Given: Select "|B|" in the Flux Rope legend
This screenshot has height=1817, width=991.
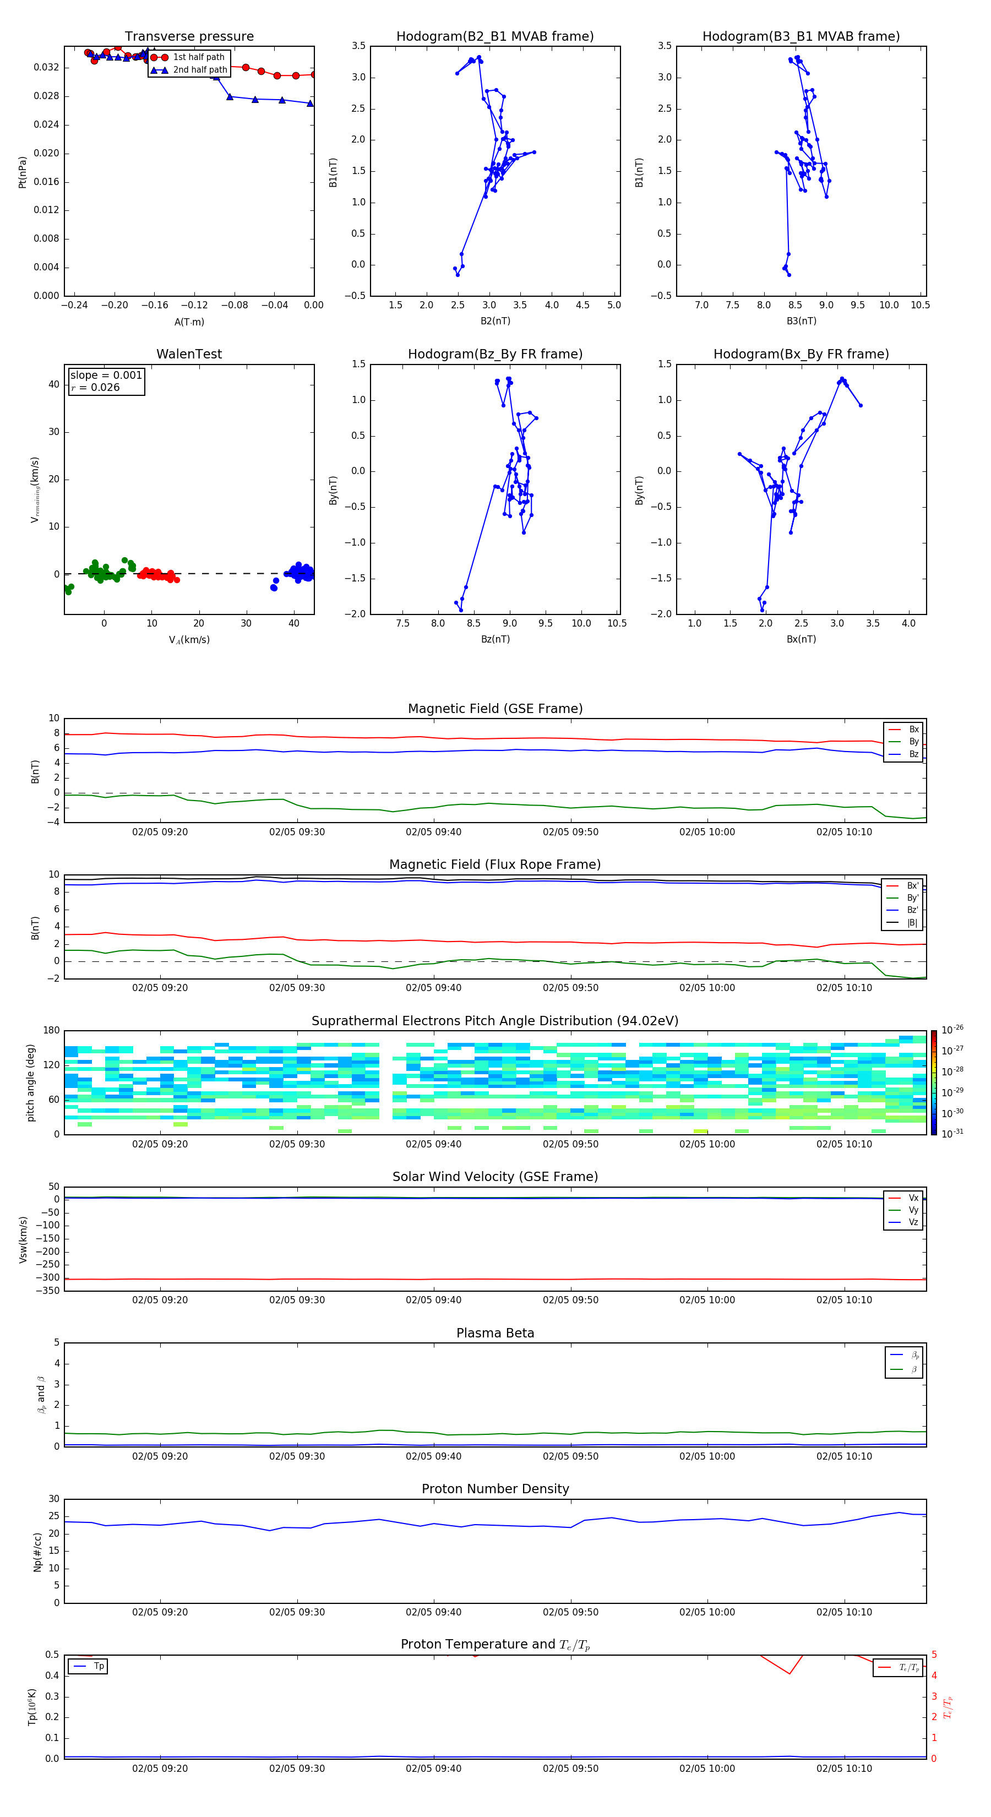Looking at the screenshot, I should 903,923.
